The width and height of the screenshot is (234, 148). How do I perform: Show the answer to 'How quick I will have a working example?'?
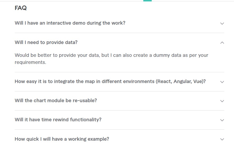click(x=62, y=139)
